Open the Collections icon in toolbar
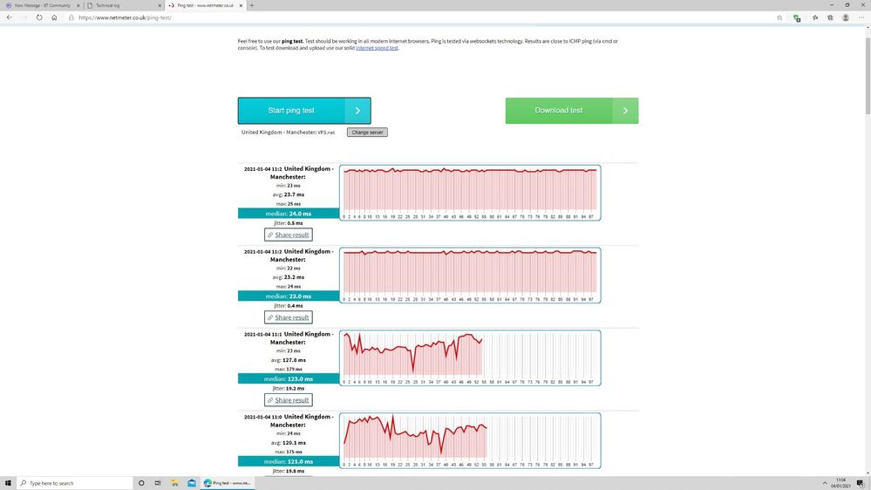 [831, 17]
